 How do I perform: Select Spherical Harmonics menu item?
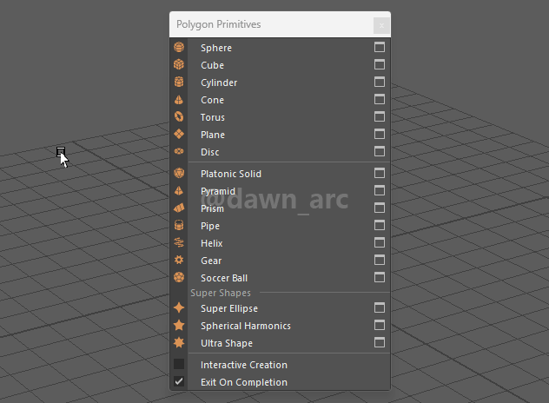click(245, 326)
